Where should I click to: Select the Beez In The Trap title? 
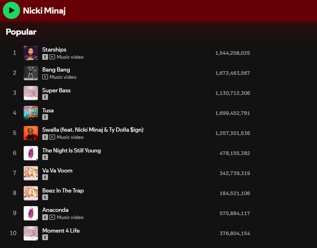63,190
